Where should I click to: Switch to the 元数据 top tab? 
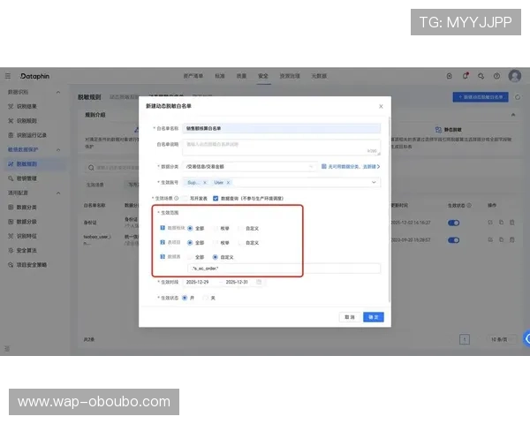point(319,76)
